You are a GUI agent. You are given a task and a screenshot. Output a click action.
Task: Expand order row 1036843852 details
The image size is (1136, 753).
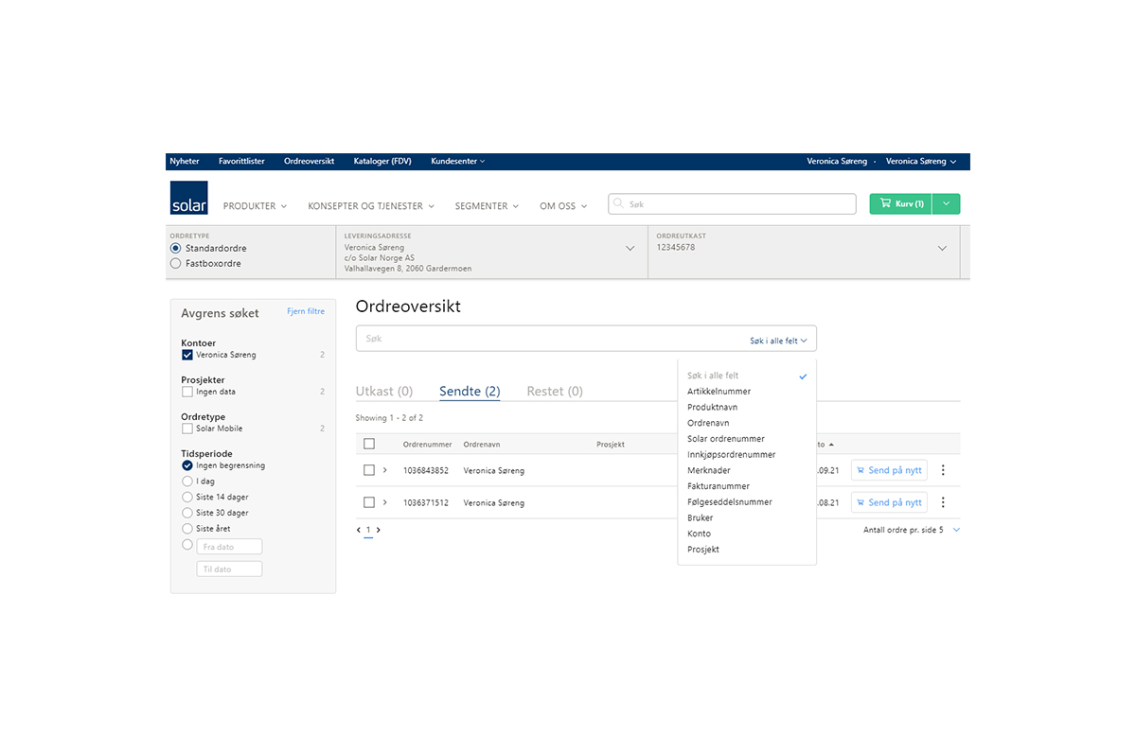385,470
